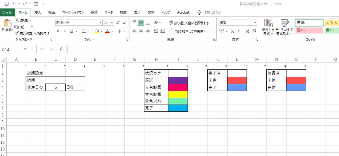
Task: Select the yellow 黄色範囲 color cell
Action: 178,94
